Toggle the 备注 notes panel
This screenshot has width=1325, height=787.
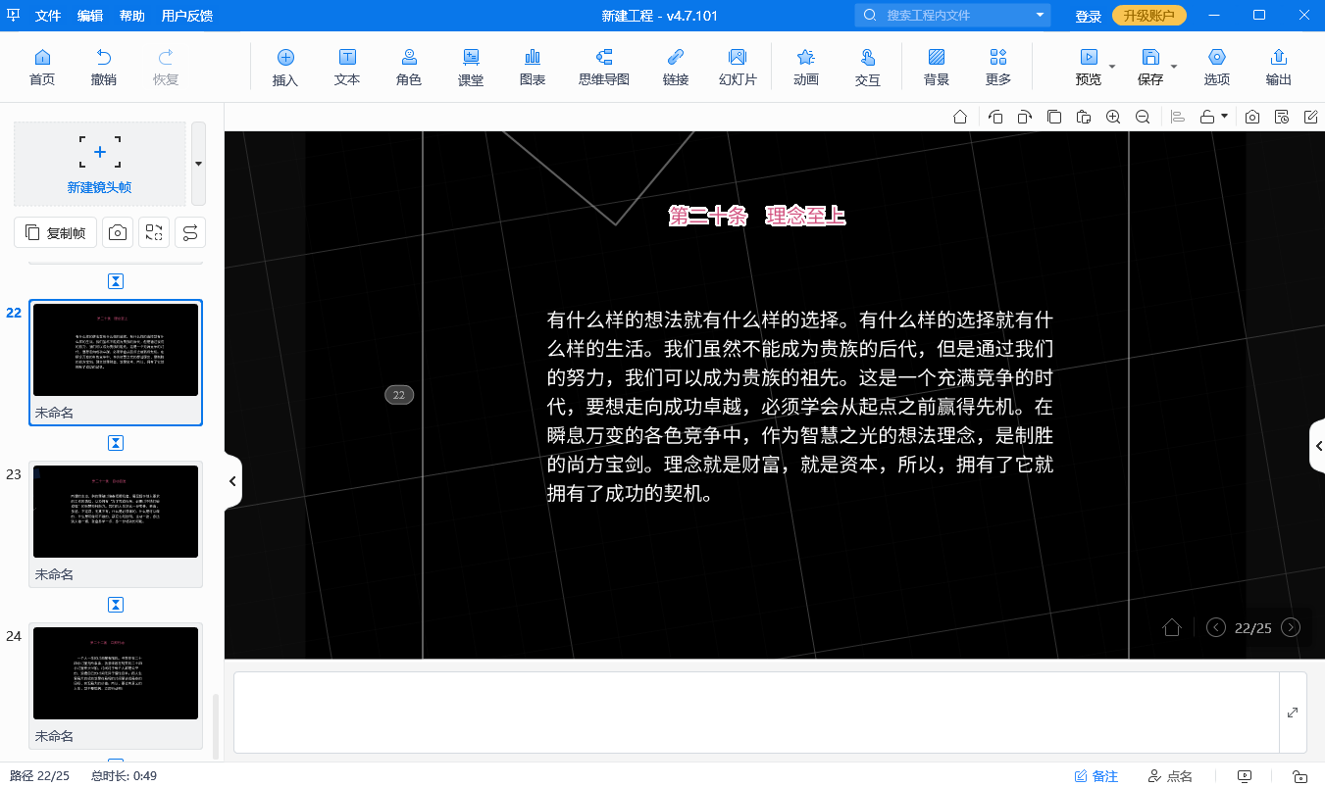1096,775
